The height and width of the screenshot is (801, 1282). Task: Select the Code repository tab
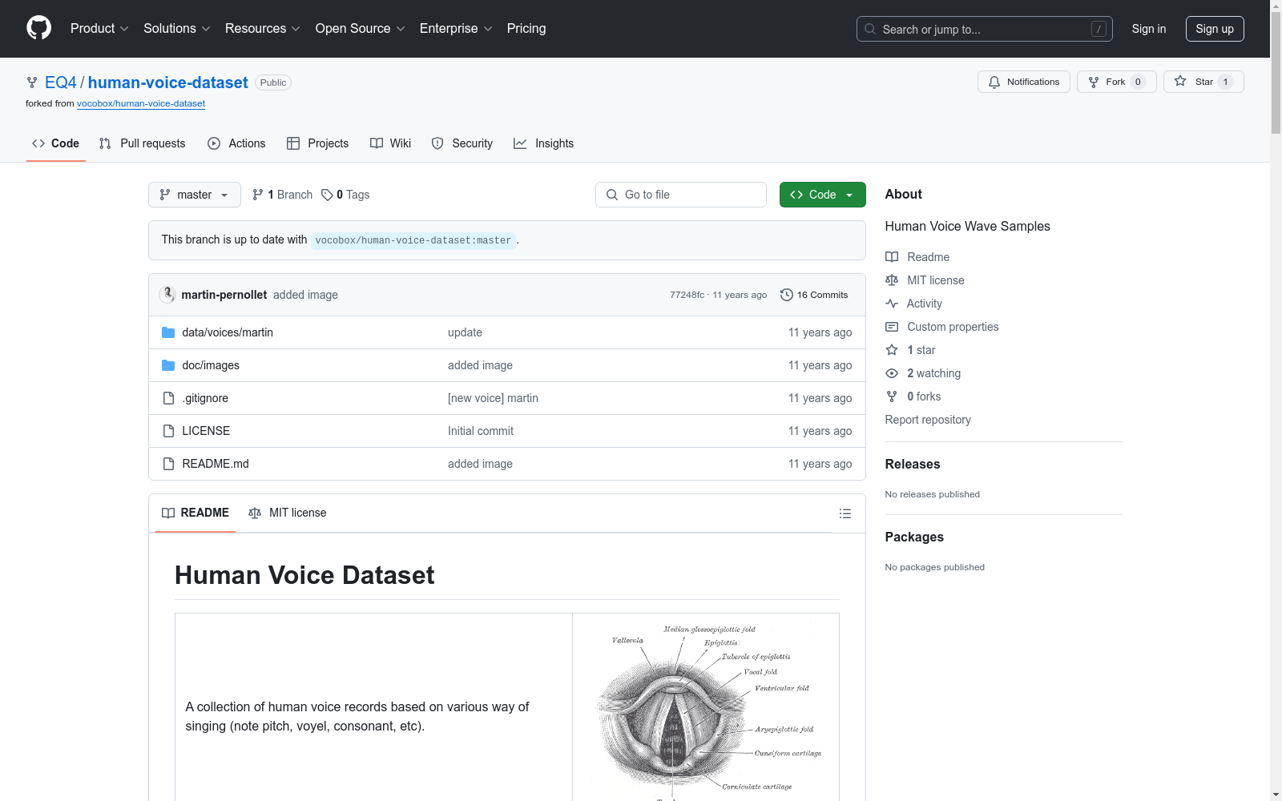coord(56,143)
